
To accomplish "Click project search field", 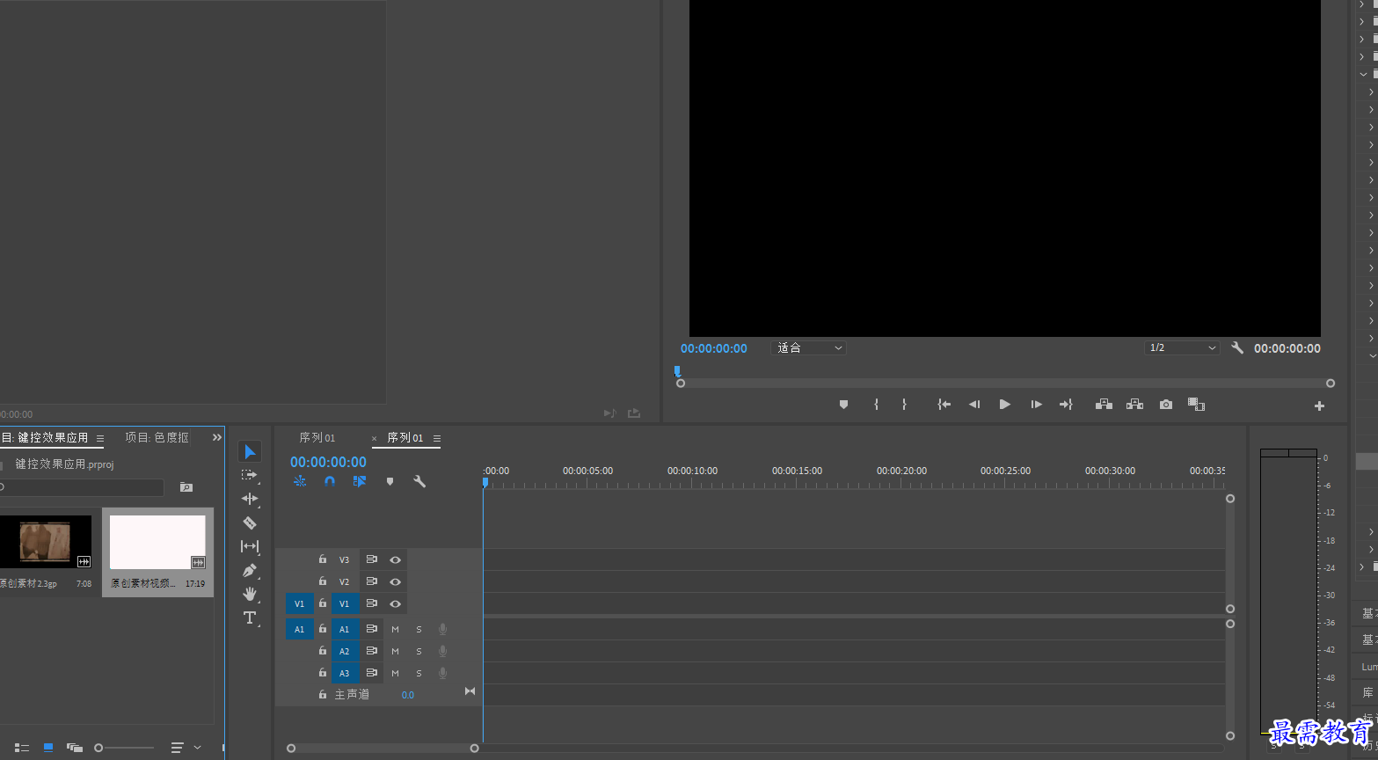I will click(x=82, y=486).
